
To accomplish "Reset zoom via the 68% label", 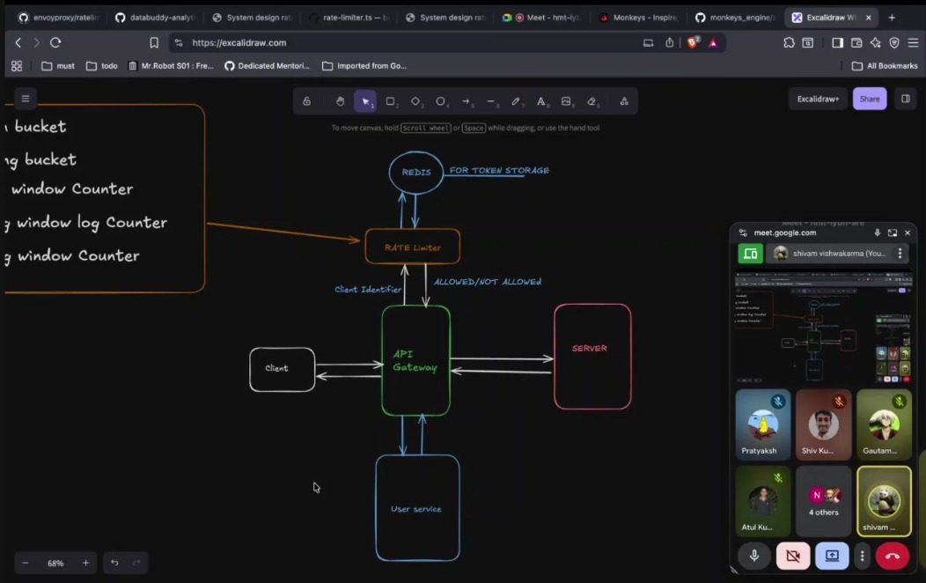I will point(55,564).
